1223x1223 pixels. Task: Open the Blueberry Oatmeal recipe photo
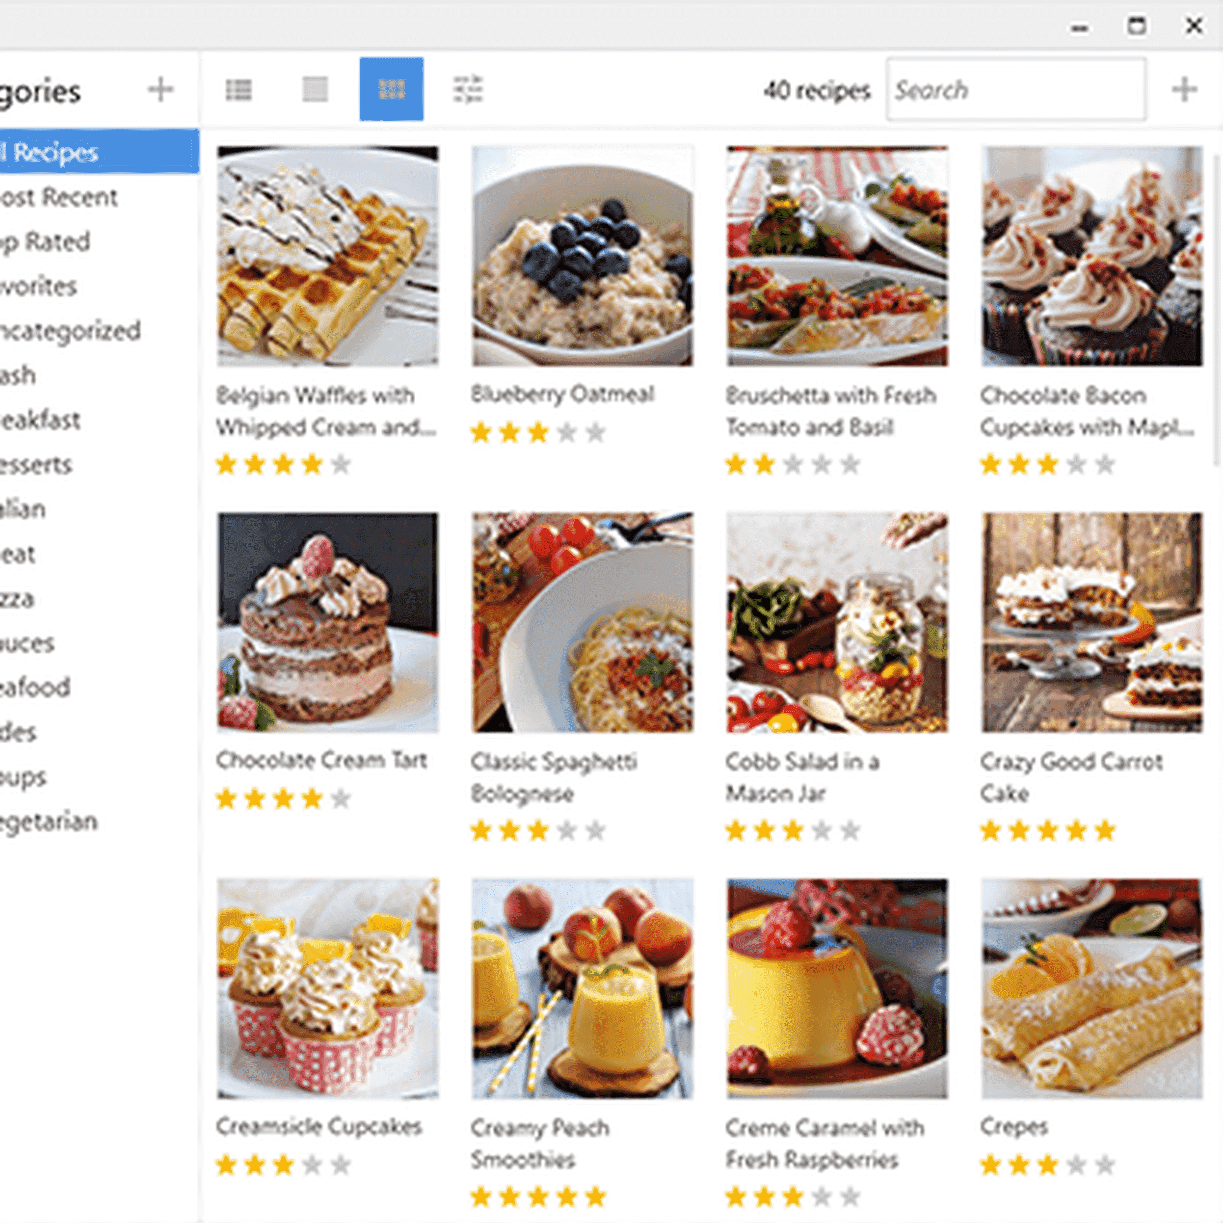click(x=582, y=256)
